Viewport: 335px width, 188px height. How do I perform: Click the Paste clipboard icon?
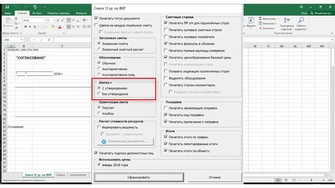[8, 21]
